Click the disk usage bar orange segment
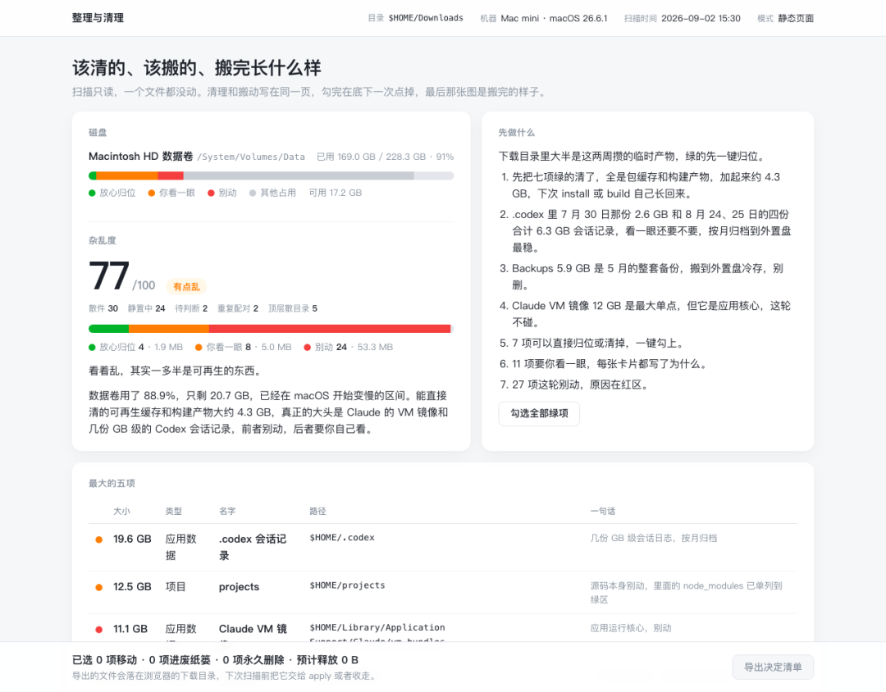Image resolution: width=886 pixels, height=692 pixels. point(126,175)
